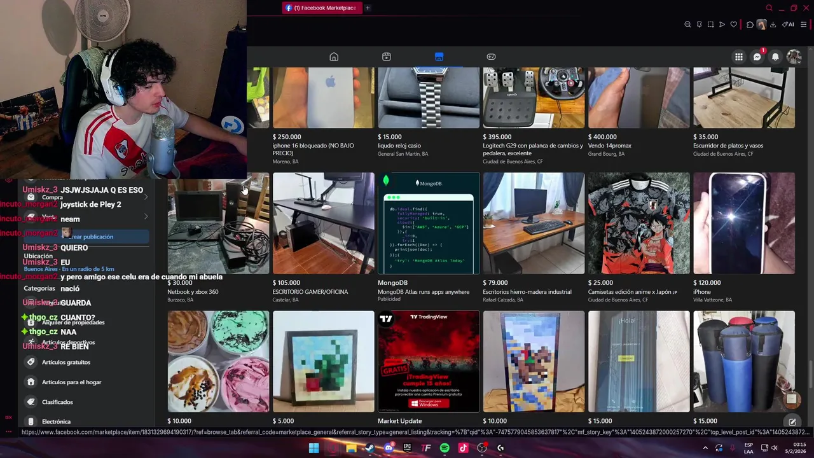The width and height of the screenshot is (814, 458).
Task: Open the pixel art frame $5.000 listing
Action: pyautogui.click(x=324, y=368)
